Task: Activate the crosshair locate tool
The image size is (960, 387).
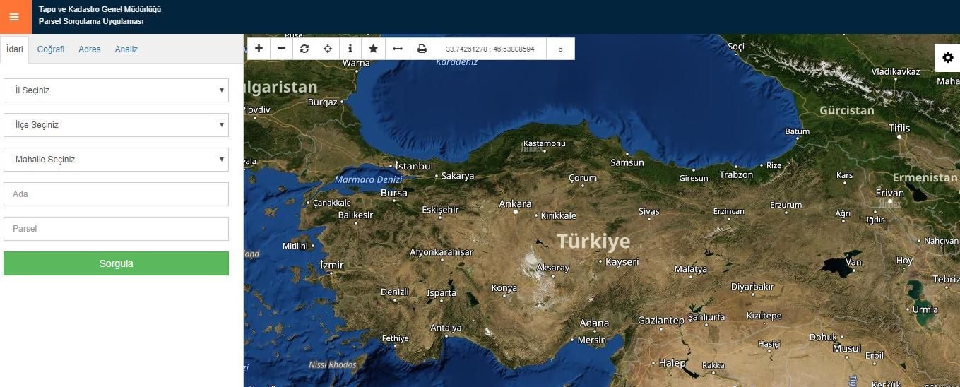Action: point(328,49)
